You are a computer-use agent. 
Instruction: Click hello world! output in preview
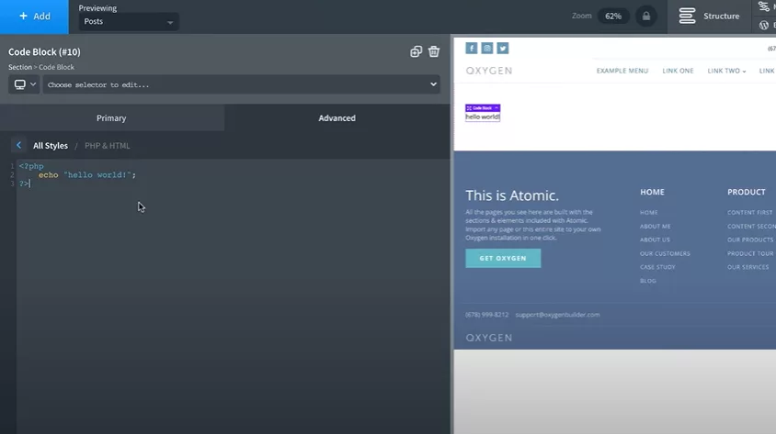point(483,117)
